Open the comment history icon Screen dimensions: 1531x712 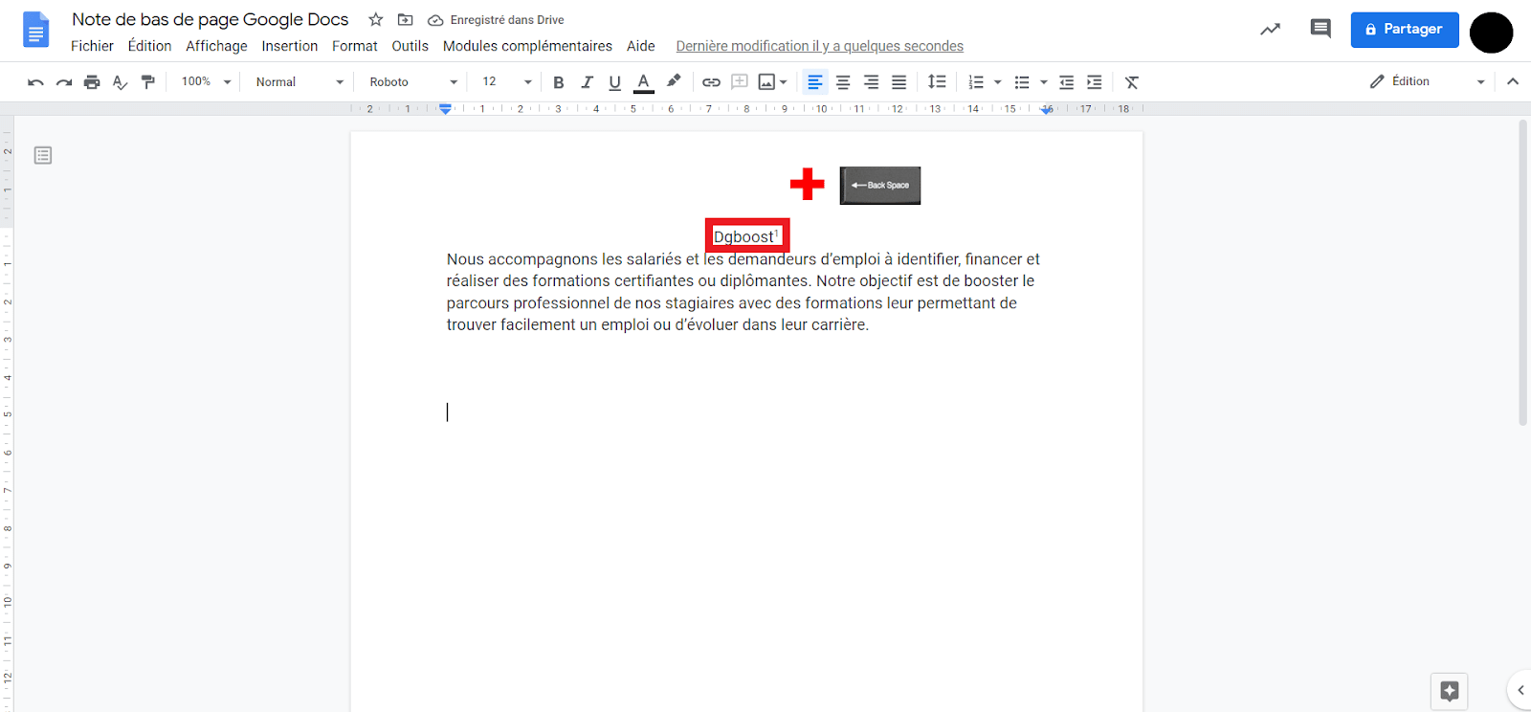pyautogui.click(x=1320, y=29)
